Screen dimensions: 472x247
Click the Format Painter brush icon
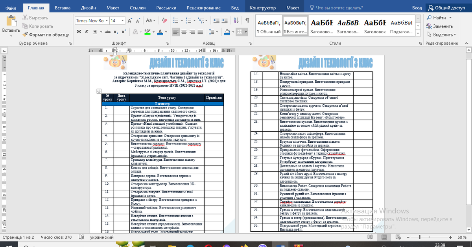(25, 35)
